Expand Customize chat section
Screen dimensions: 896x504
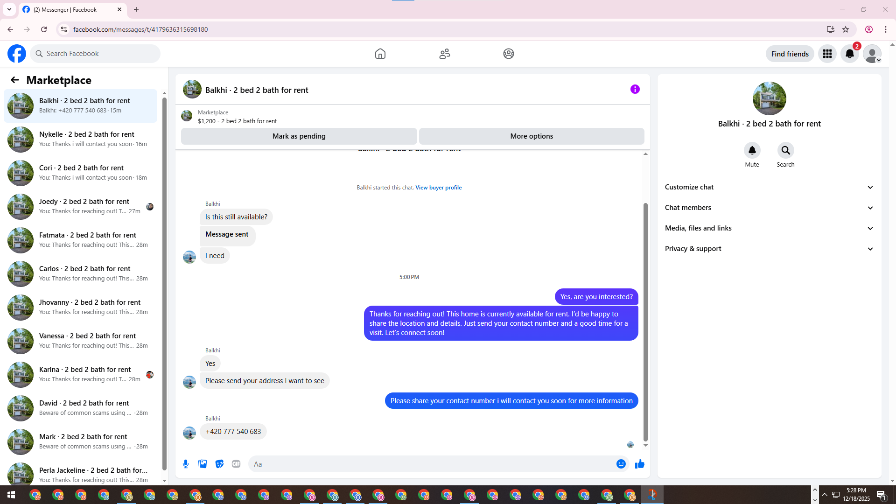769,187
